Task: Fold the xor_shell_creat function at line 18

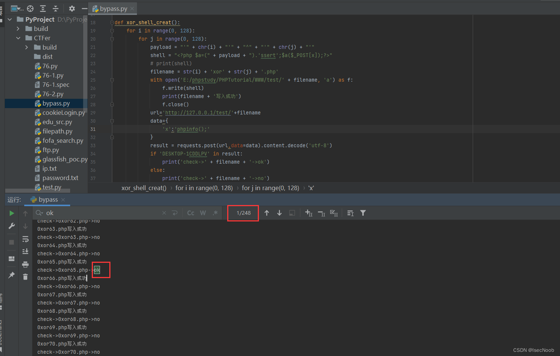Action: click(112, 22)
